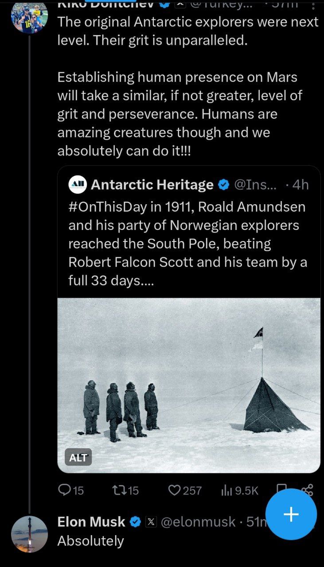
Task: Open Kiko Dontchev's profile avatar
Action: (29, 16)
